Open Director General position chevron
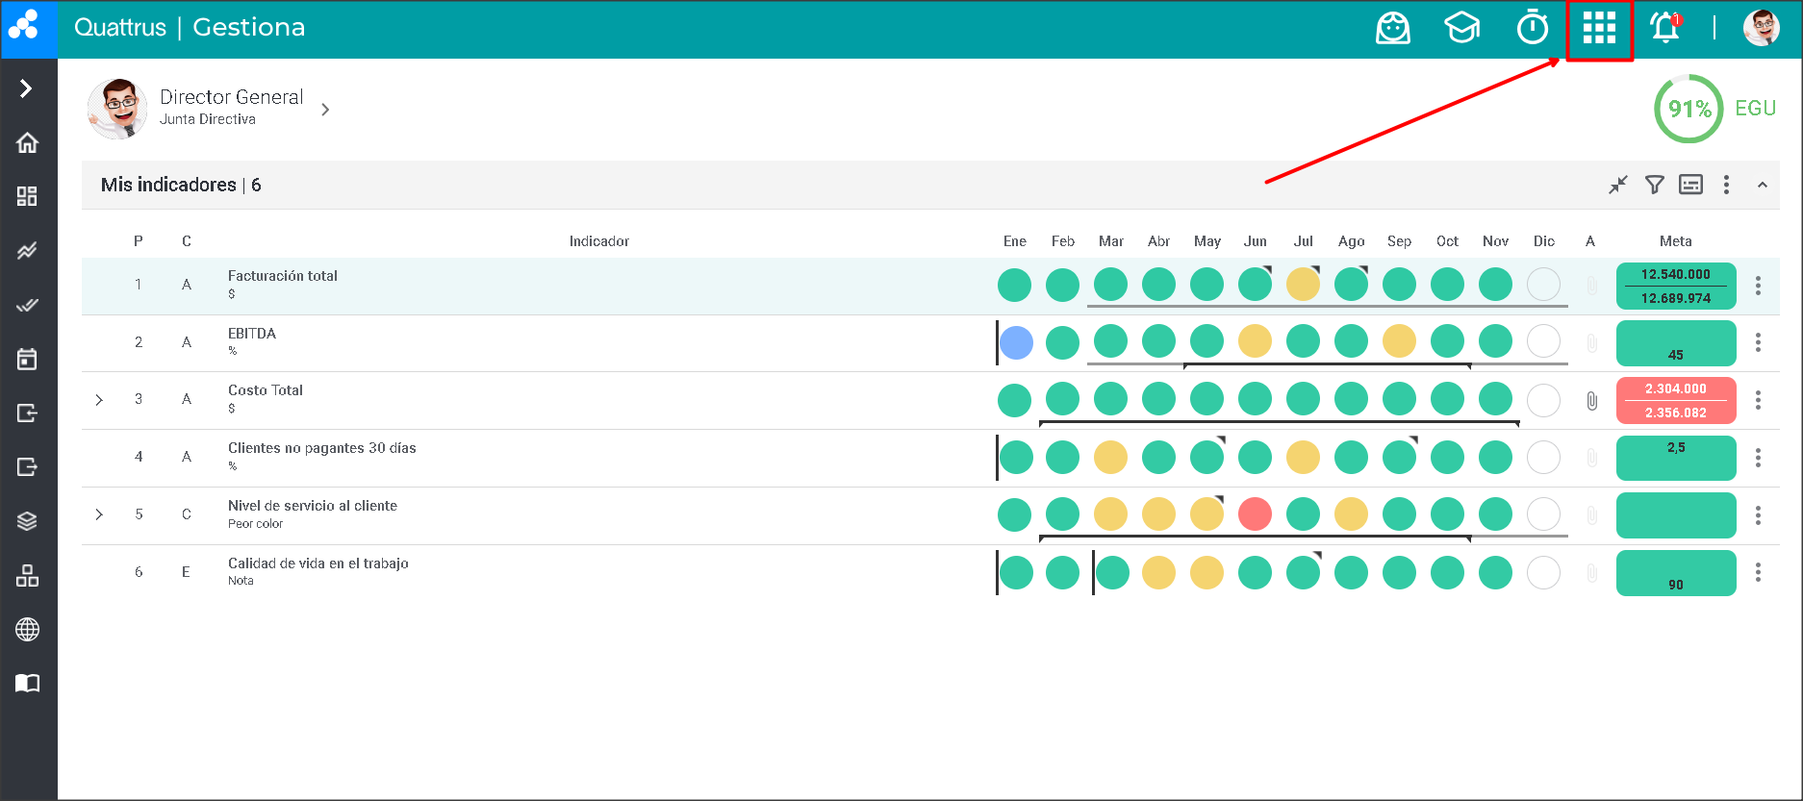 (x=325, y=110)
